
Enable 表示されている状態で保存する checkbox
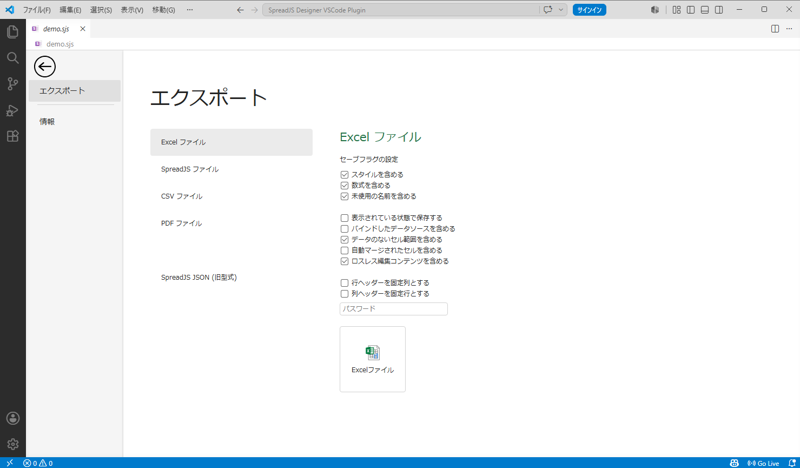coord(345,218)
